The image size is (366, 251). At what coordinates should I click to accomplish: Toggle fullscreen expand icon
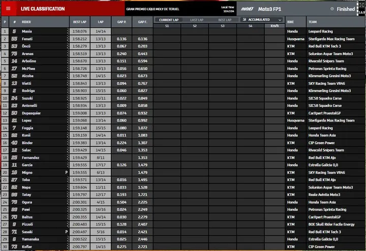(361, 5)
